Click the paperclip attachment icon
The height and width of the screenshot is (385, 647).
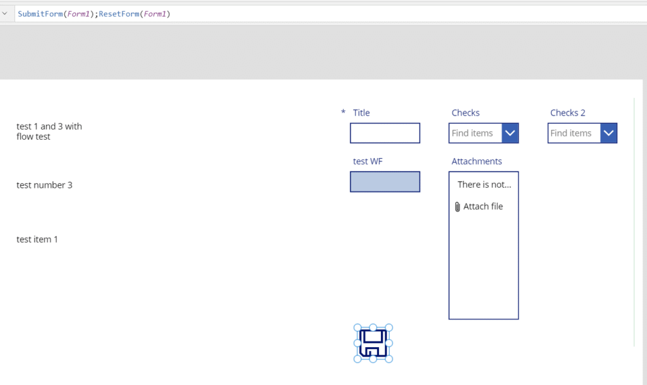[457, 207]
